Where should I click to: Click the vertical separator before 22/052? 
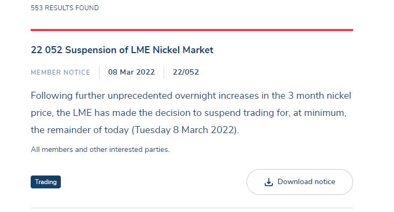[164, 72]
